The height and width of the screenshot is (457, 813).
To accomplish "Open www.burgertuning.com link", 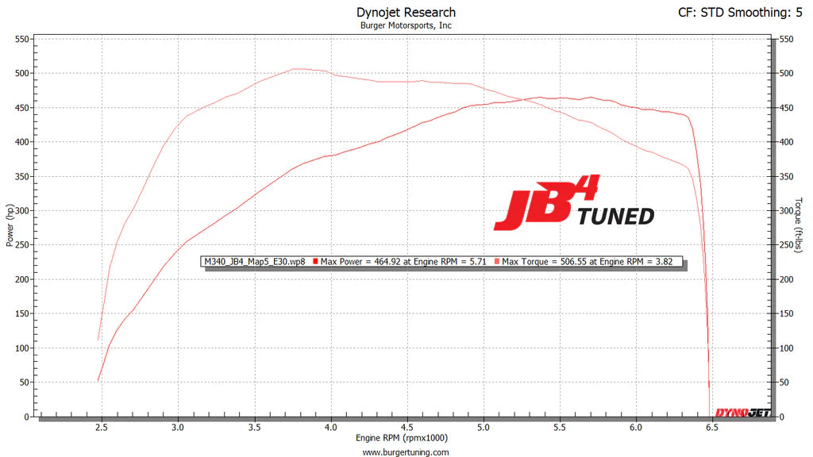I will pos(406,451).
